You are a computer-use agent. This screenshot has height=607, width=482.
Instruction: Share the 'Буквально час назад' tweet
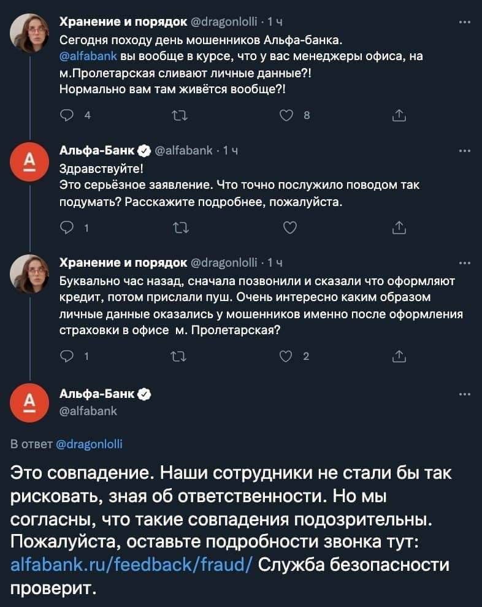pos(399,356)
